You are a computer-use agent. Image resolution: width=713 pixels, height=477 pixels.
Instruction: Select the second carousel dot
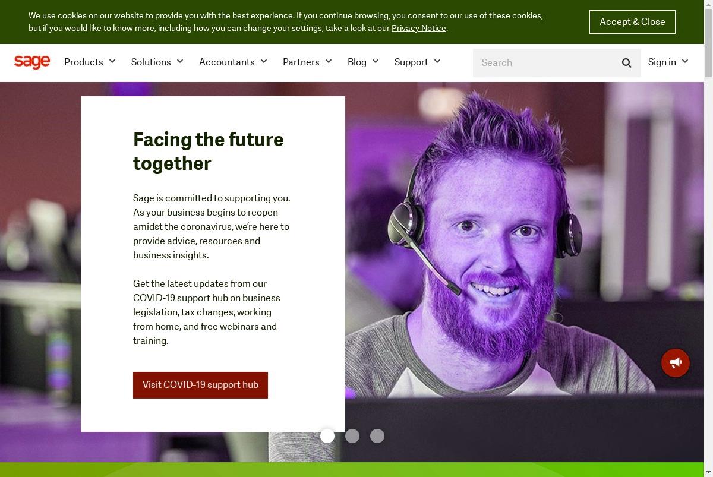coord(352,436)
